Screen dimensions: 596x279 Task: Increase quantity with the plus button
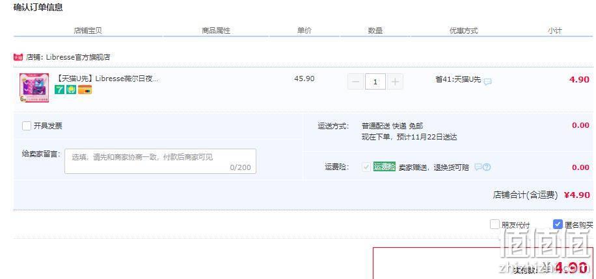coord(396,82)
